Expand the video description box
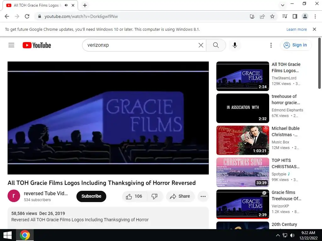Screen dimensions: 322x241 (108, 218)
